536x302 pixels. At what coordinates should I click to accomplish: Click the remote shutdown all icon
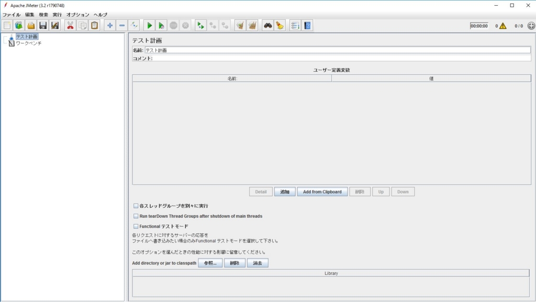(225, 26)
